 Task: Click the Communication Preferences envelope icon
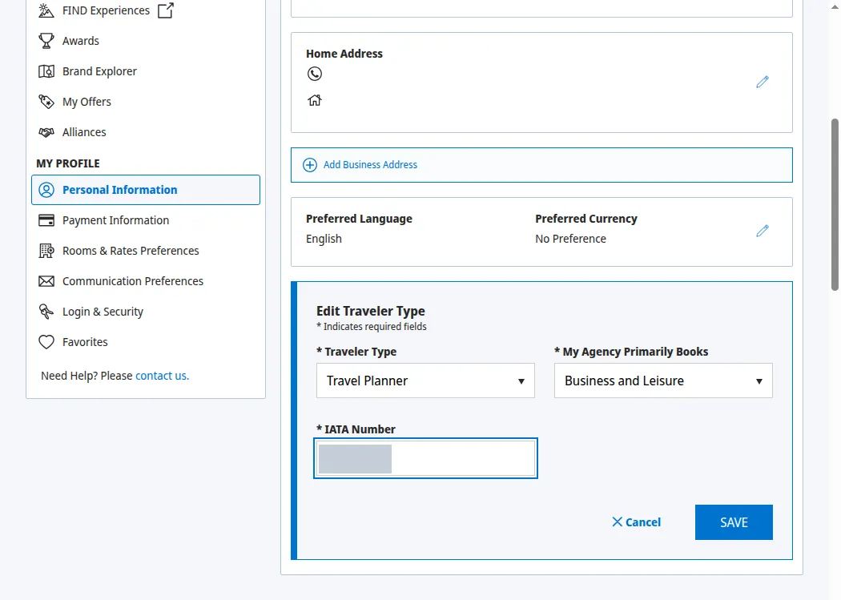[46, 281]
